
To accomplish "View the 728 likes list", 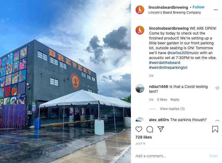I will click(143, 137).
